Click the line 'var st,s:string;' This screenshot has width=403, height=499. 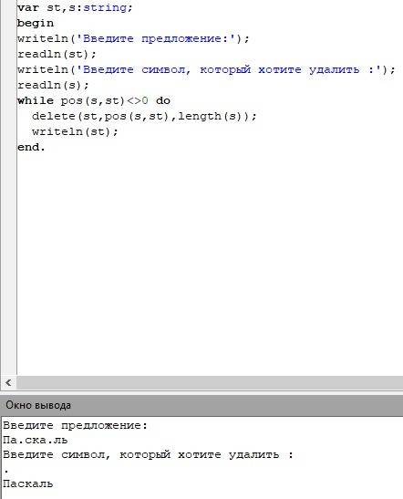(75, 7)
